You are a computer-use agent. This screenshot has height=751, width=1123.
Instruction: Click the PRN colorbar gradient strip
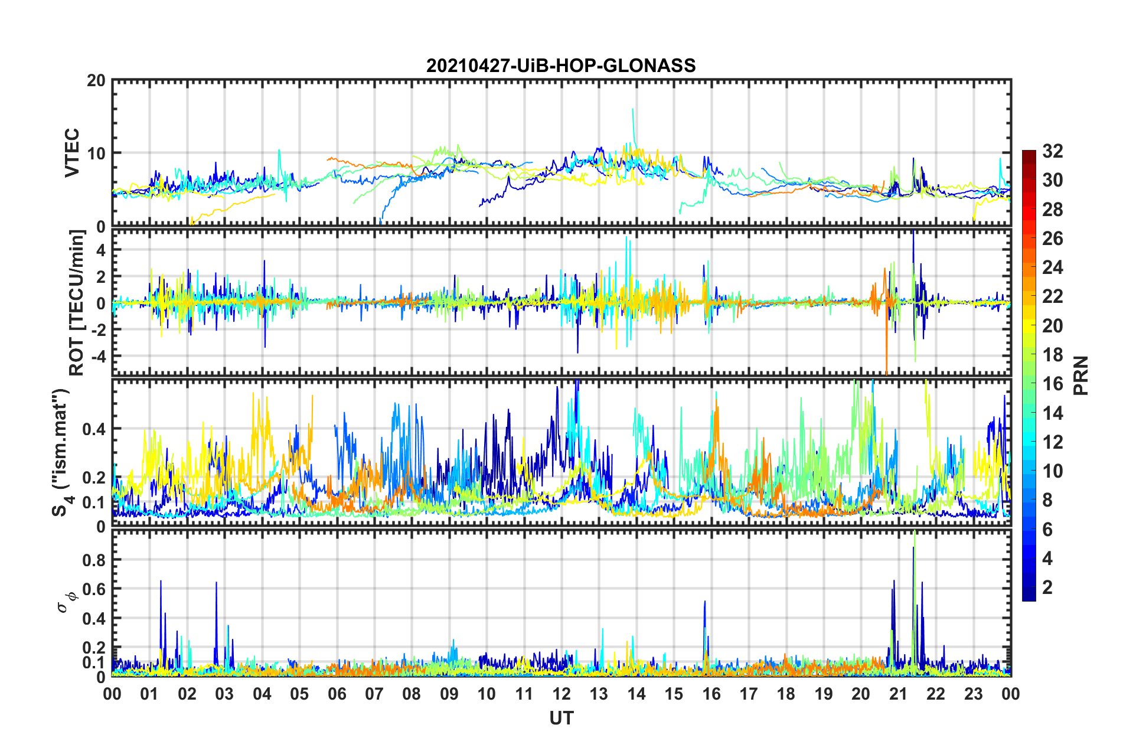[x=1029, y=375]
